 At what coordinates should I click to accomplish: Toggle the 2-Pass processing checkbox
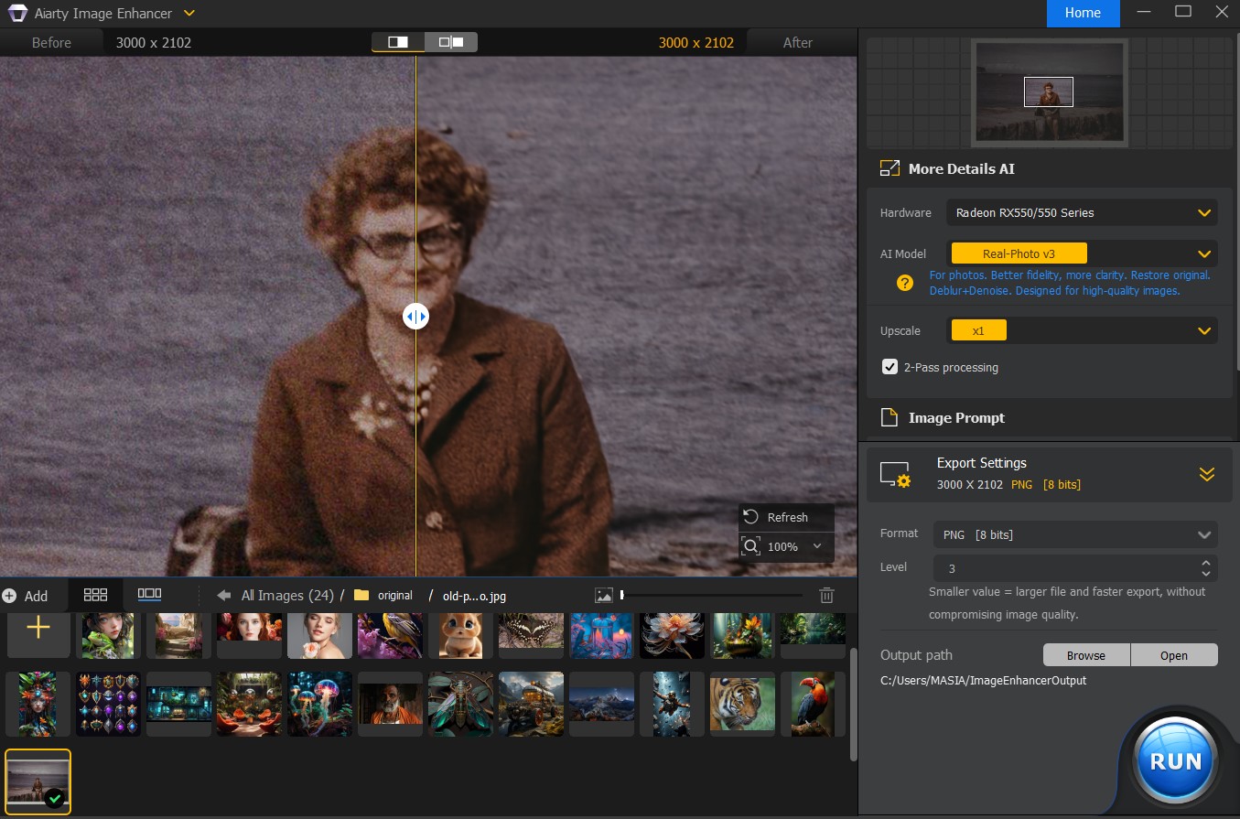click(890, 367)
